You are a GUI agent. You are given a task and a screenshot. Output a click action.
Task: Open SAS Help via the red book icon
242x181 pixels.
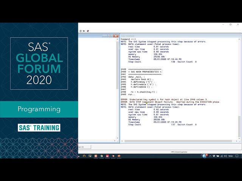[88, 31]
